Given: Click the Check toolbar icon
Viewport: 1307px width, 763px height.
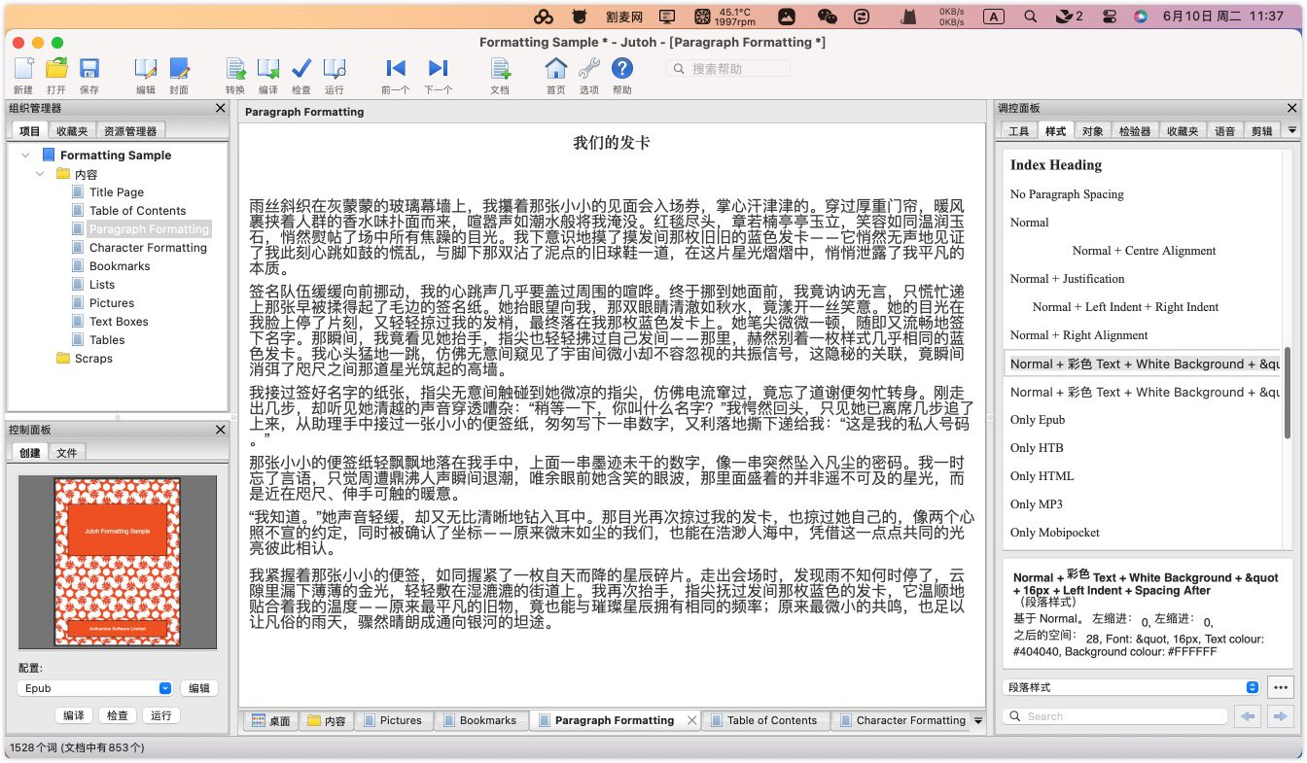Looking at the screenshot, I should click(x=301, y=69).
